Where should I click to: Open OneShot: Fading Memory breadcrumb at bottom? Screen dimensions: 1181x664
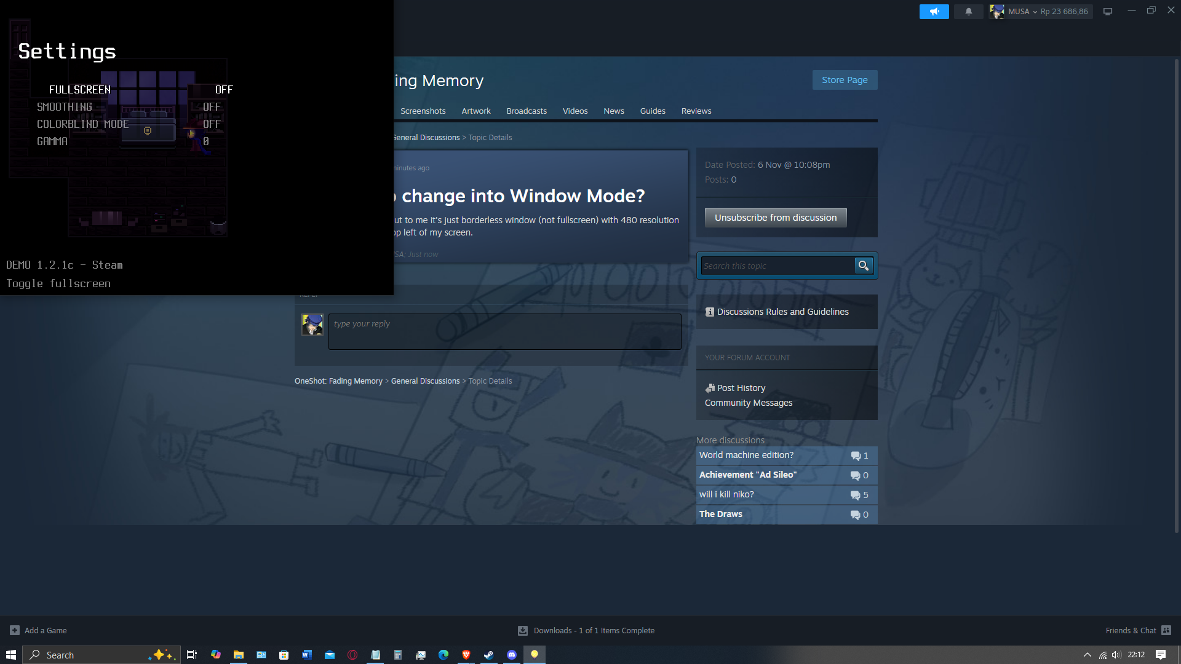point(338,381)
